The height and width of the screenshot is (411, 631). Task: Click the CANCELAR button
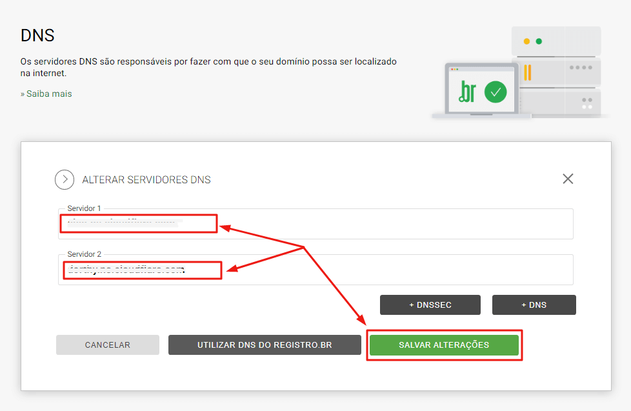tap(108, 345)
